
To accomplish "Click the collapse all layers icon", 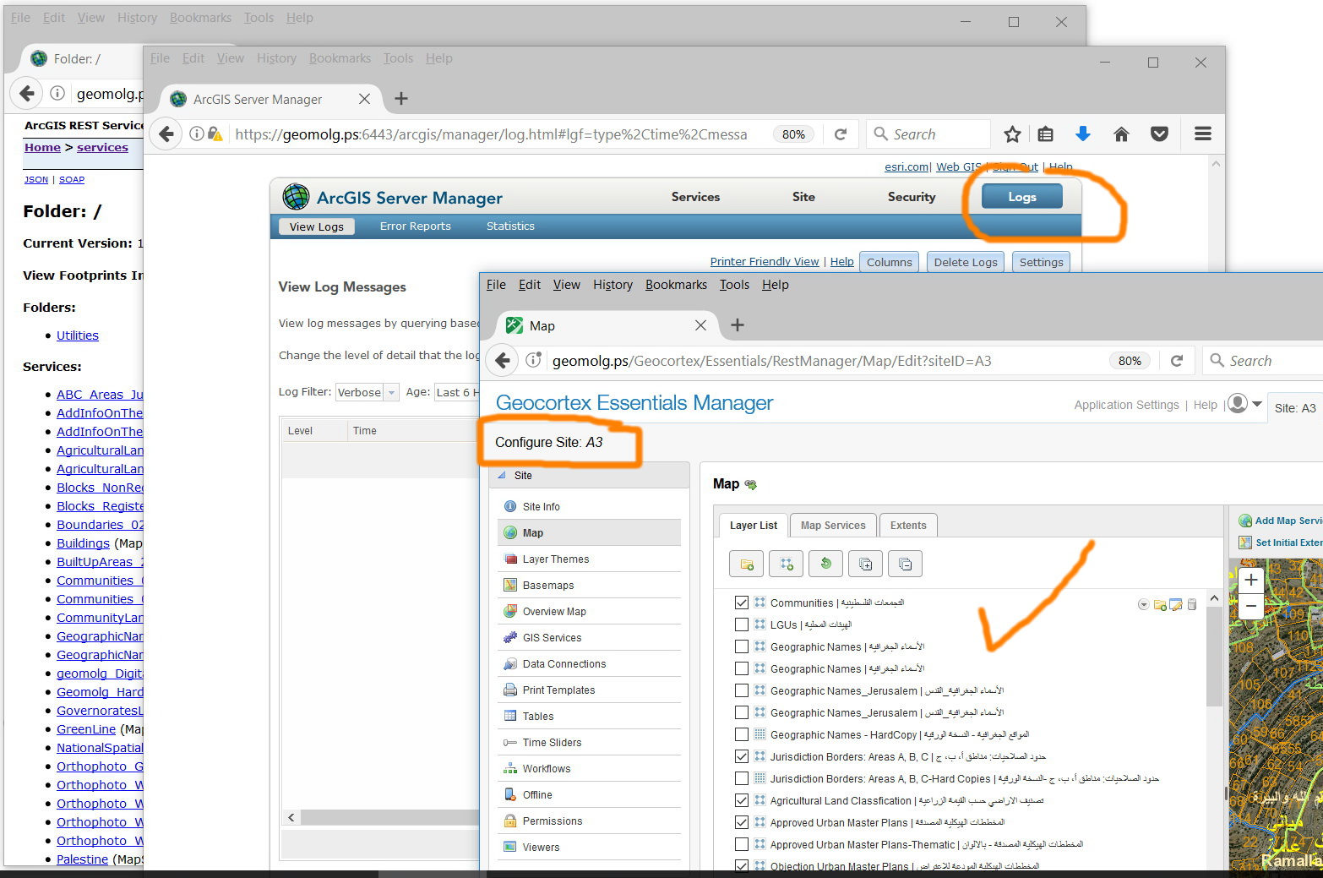I will pyautogui.click(x=905, y=564).
